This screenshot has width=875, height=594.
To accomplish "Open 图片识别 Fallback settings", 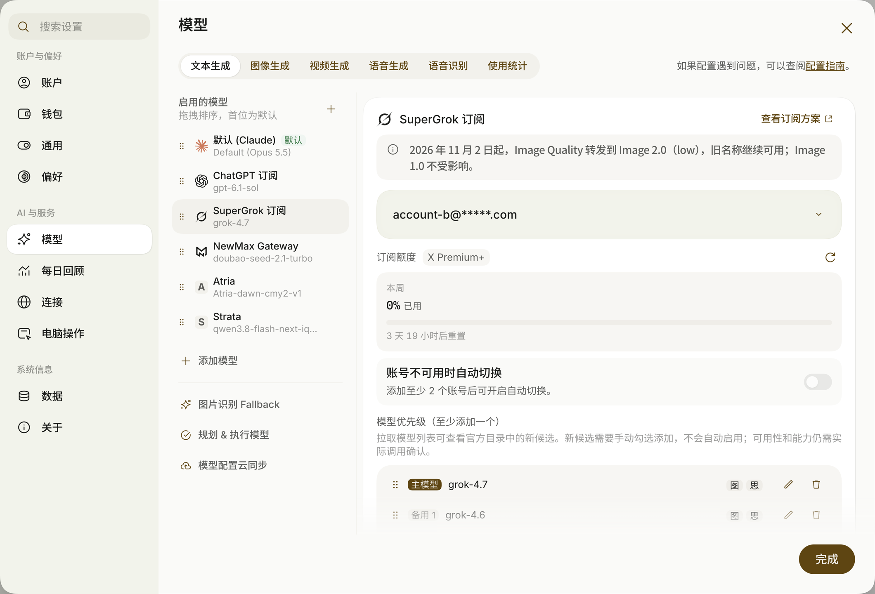I will pyautogui.click(x=230, y=404).
